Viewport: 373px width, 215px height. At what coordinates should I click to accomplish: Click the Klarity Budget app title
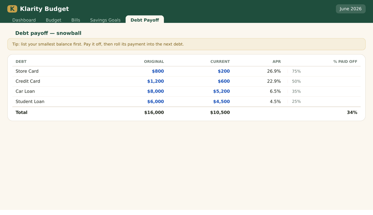click(x=44, y=9)
